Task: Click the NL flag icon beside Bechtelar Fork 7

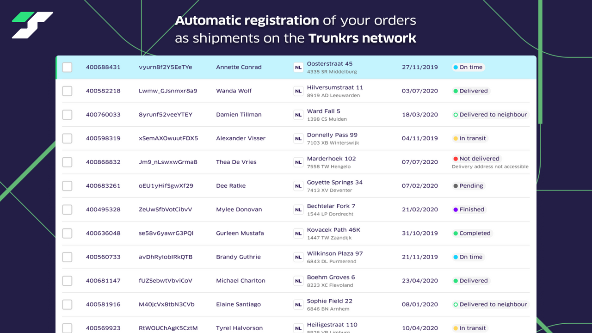Action: (x=298, y=210)
